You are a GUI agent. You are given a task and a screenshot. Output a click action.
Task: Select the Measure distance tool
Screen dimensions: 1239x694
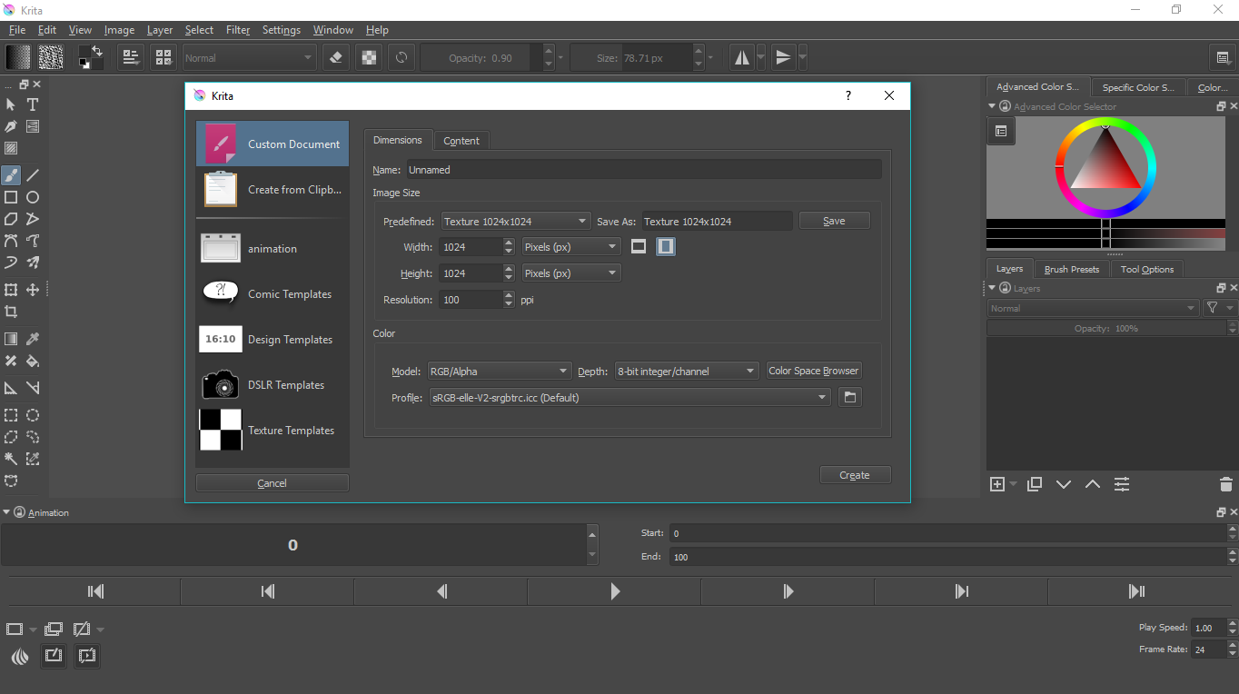click(33, 388)
